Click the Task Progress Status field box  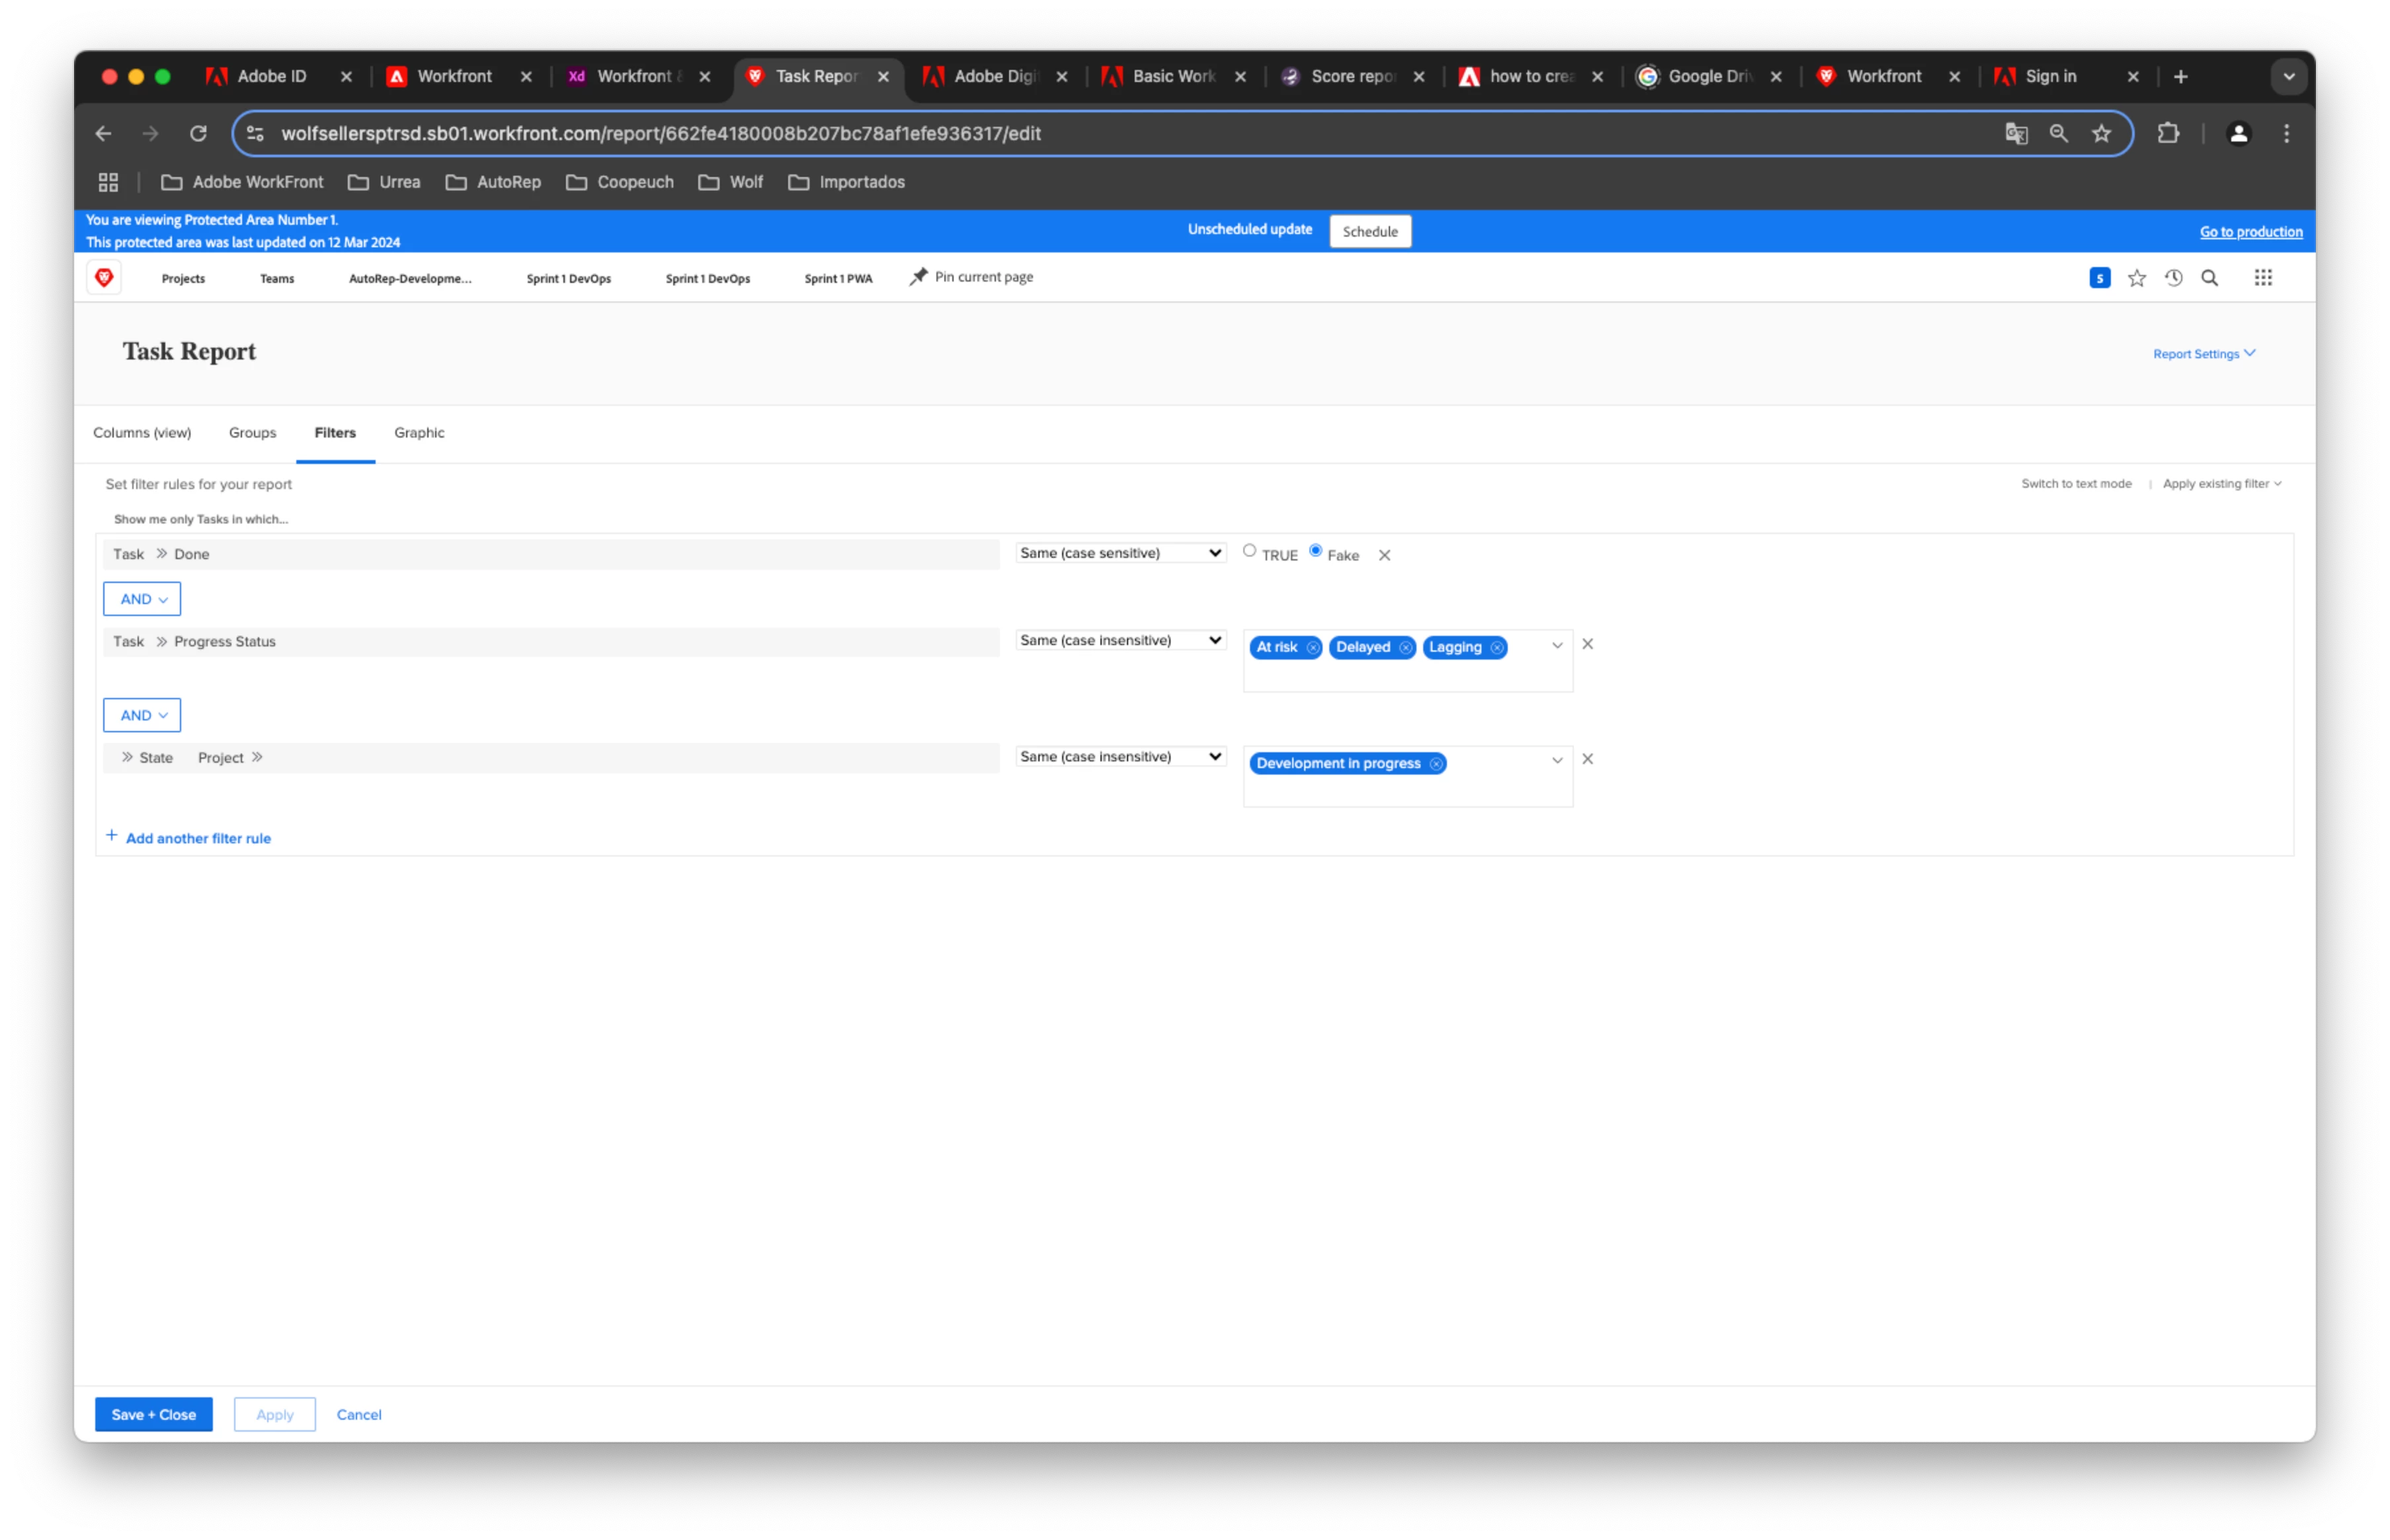click(x=552, y=642)
